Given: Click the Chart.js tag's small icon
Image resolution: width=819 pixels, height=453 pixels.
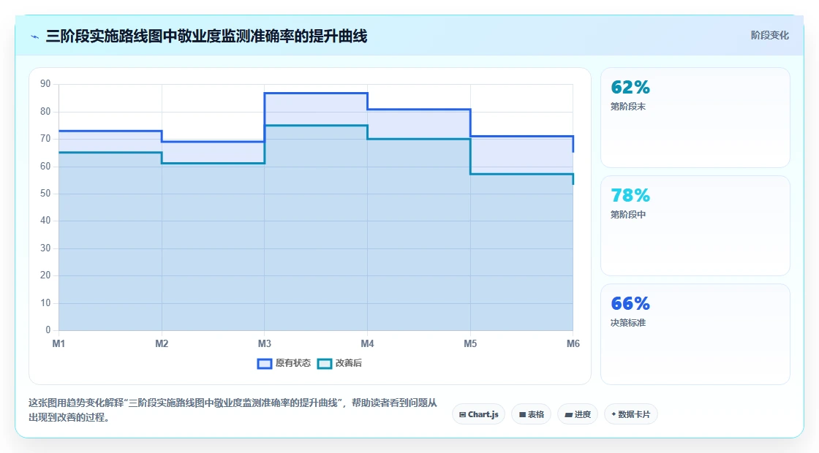Looking at the screenshot, I should pyautogui.click(x=462, y=415).
